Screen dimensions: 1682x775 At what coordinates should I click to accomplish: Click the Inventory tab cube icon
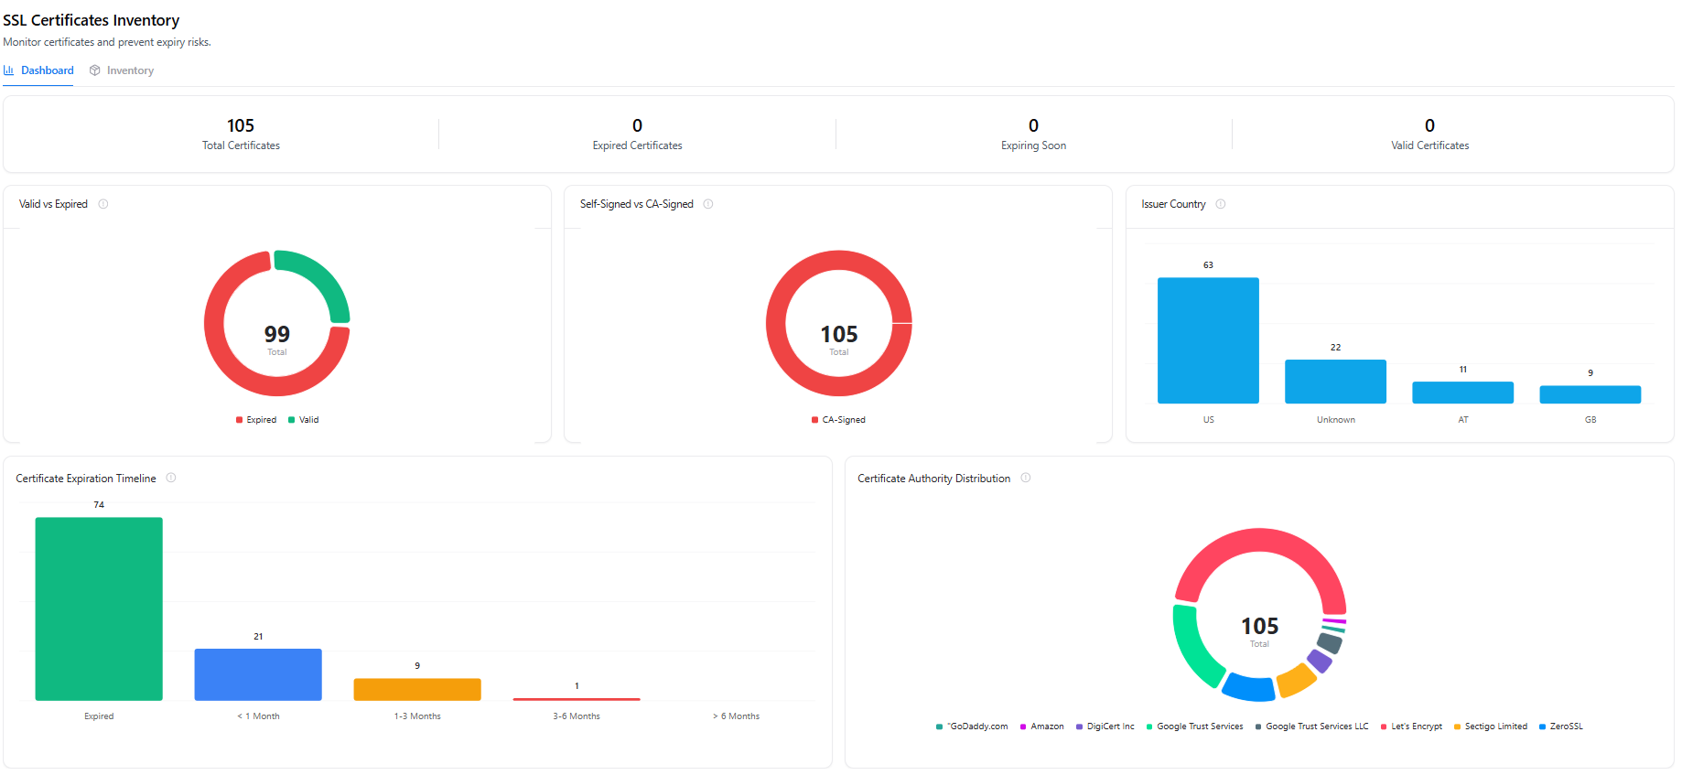pyautogui.click(x=94, y=70)
